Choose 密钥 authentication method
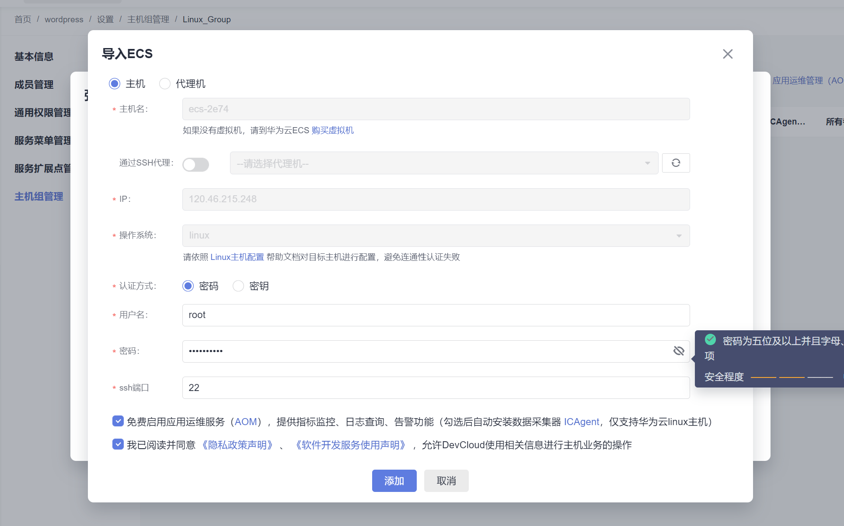The image size is (844, 526). click(238, 286)
